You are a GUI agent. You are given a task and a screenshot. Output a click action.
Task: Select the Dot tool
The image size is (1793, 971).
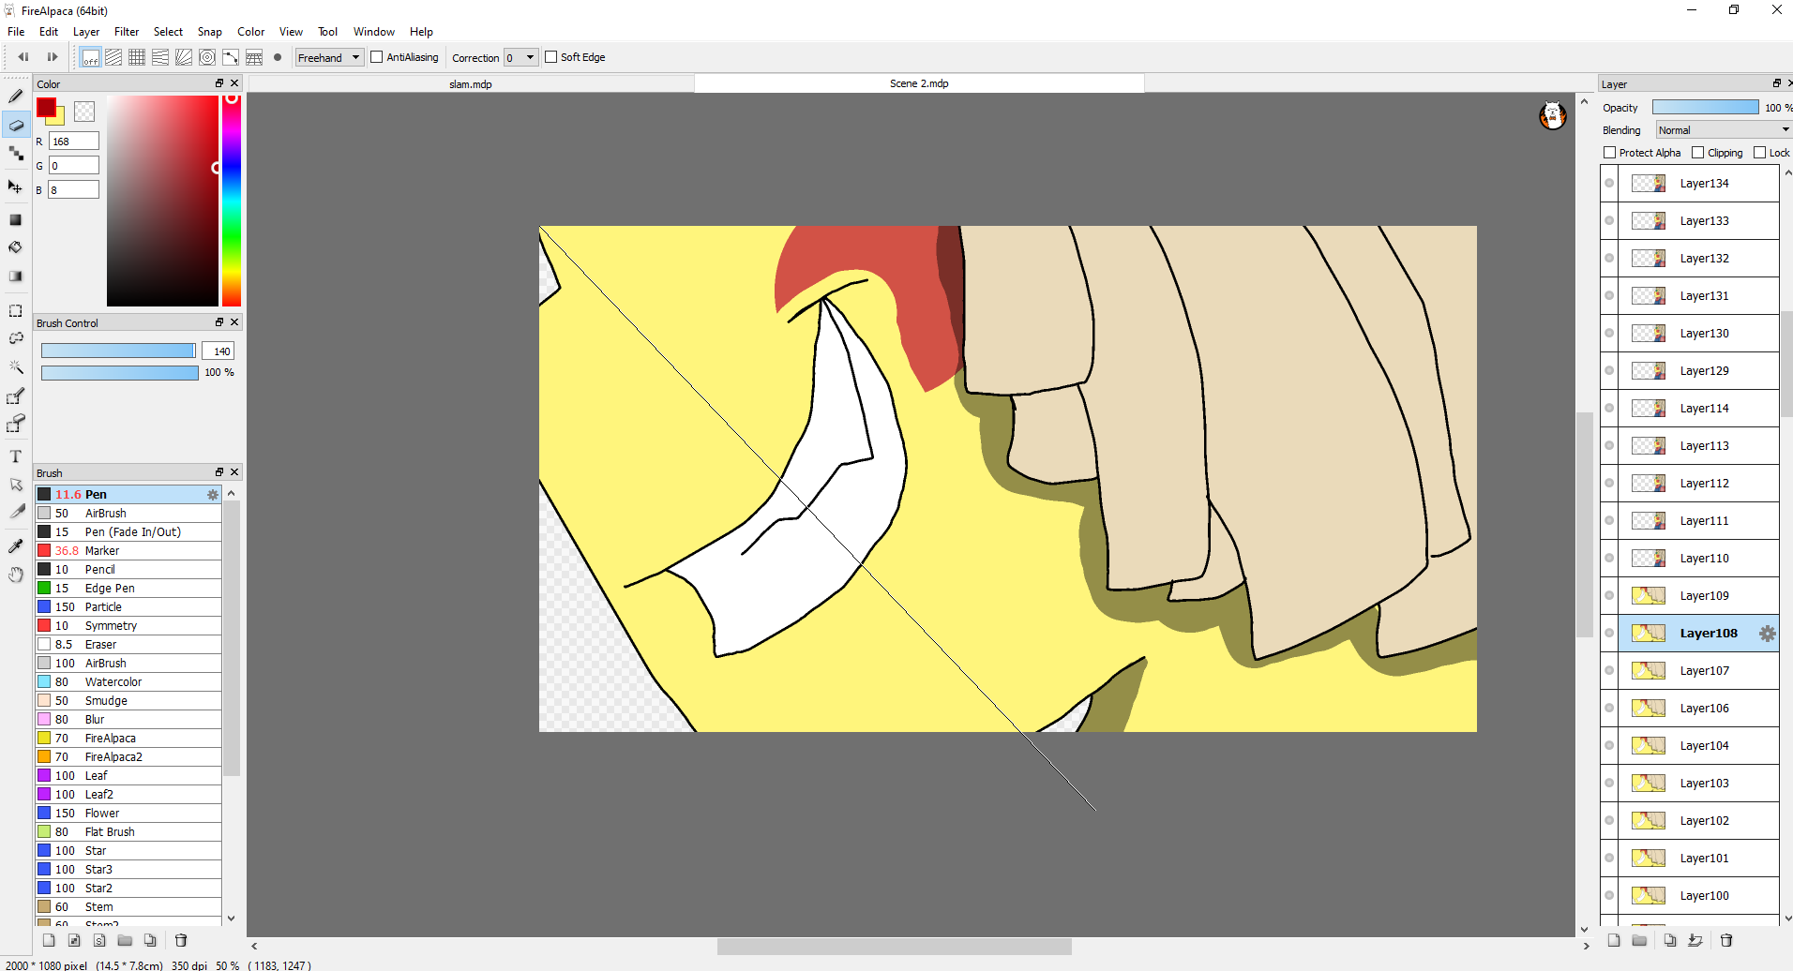16,154
